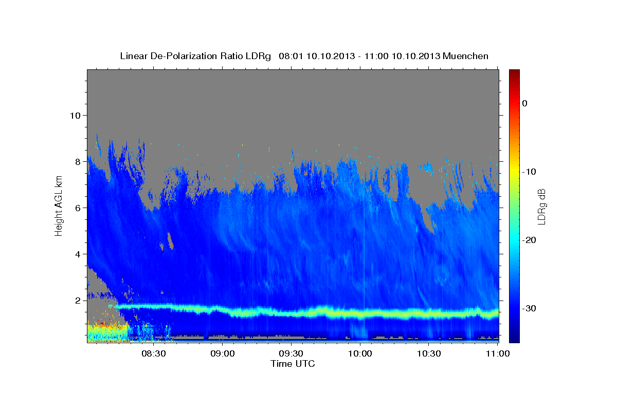617x411 pixels.
Task: Click the 'LDRg dB' colorbar label
Action: click(541, 207)
